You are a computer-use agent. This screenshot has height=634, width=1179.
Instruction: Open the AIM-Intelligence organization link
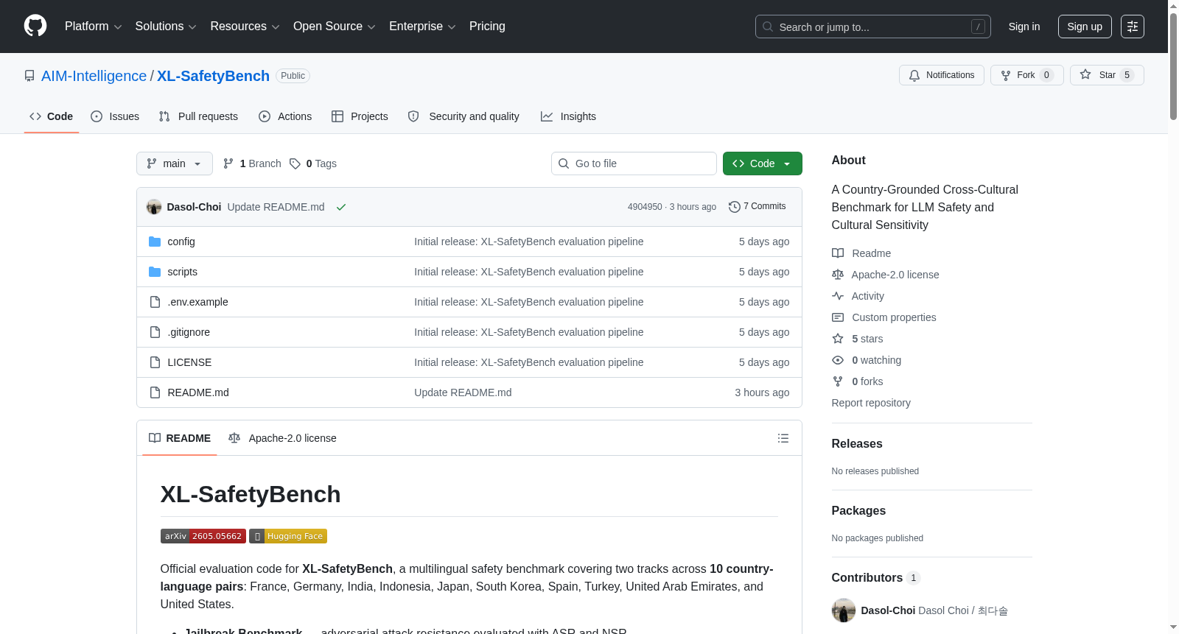(x=94, y=76)
